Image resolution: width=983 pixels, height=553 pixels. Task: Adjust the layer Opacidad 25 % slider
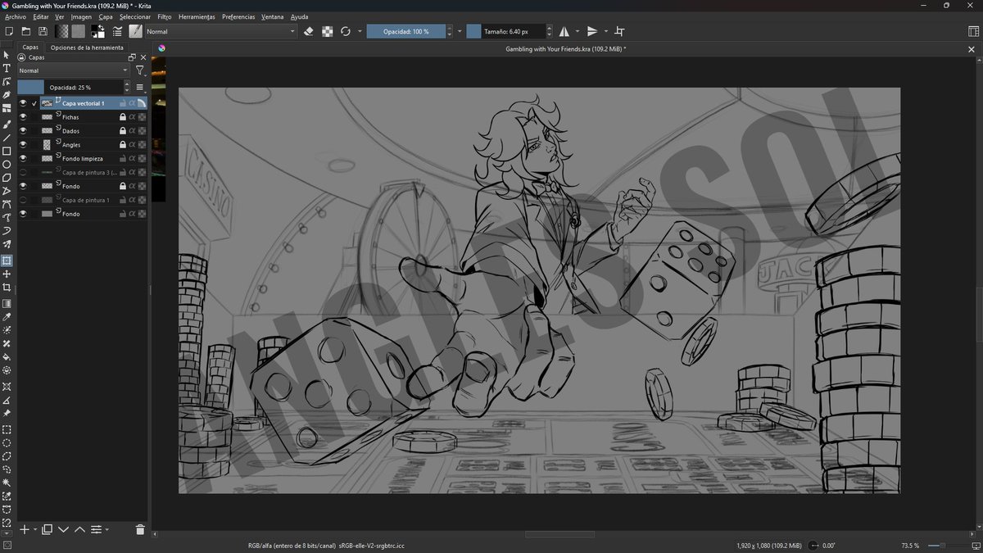(x=70, y=87)
